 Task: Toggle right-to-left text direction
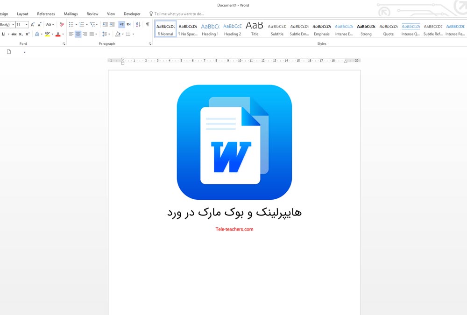[128, 24]
